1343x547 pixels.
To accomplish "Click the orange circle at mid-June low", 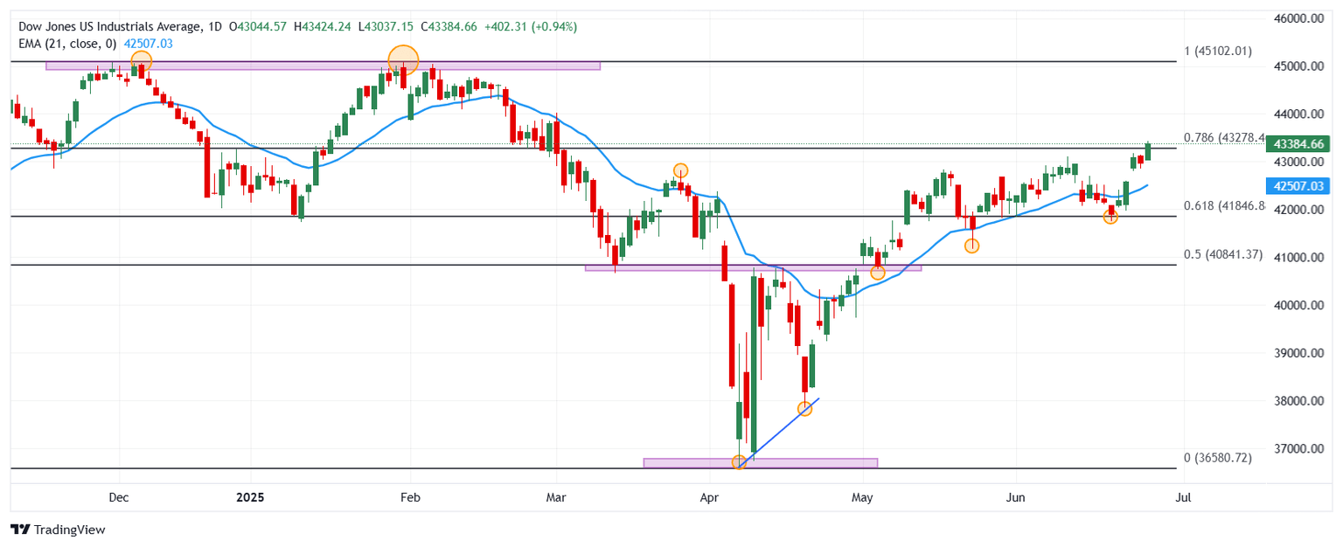I will (1110, 217).
